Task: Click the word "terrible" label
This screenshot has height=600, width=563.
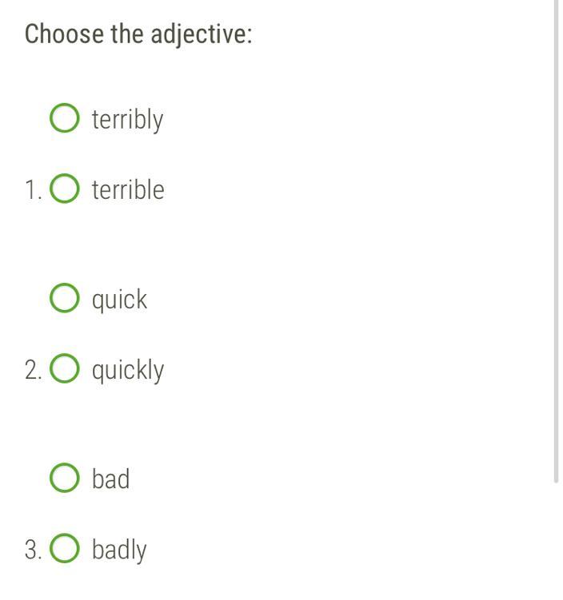Action: point(128,189)
